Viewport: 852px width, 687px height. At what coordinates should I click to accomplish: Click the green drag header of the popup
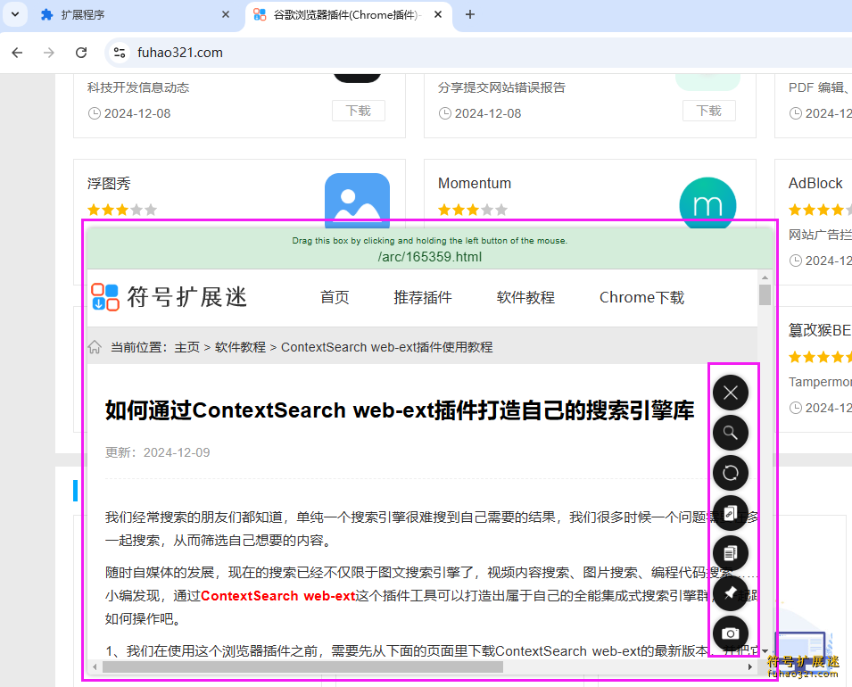430,248
